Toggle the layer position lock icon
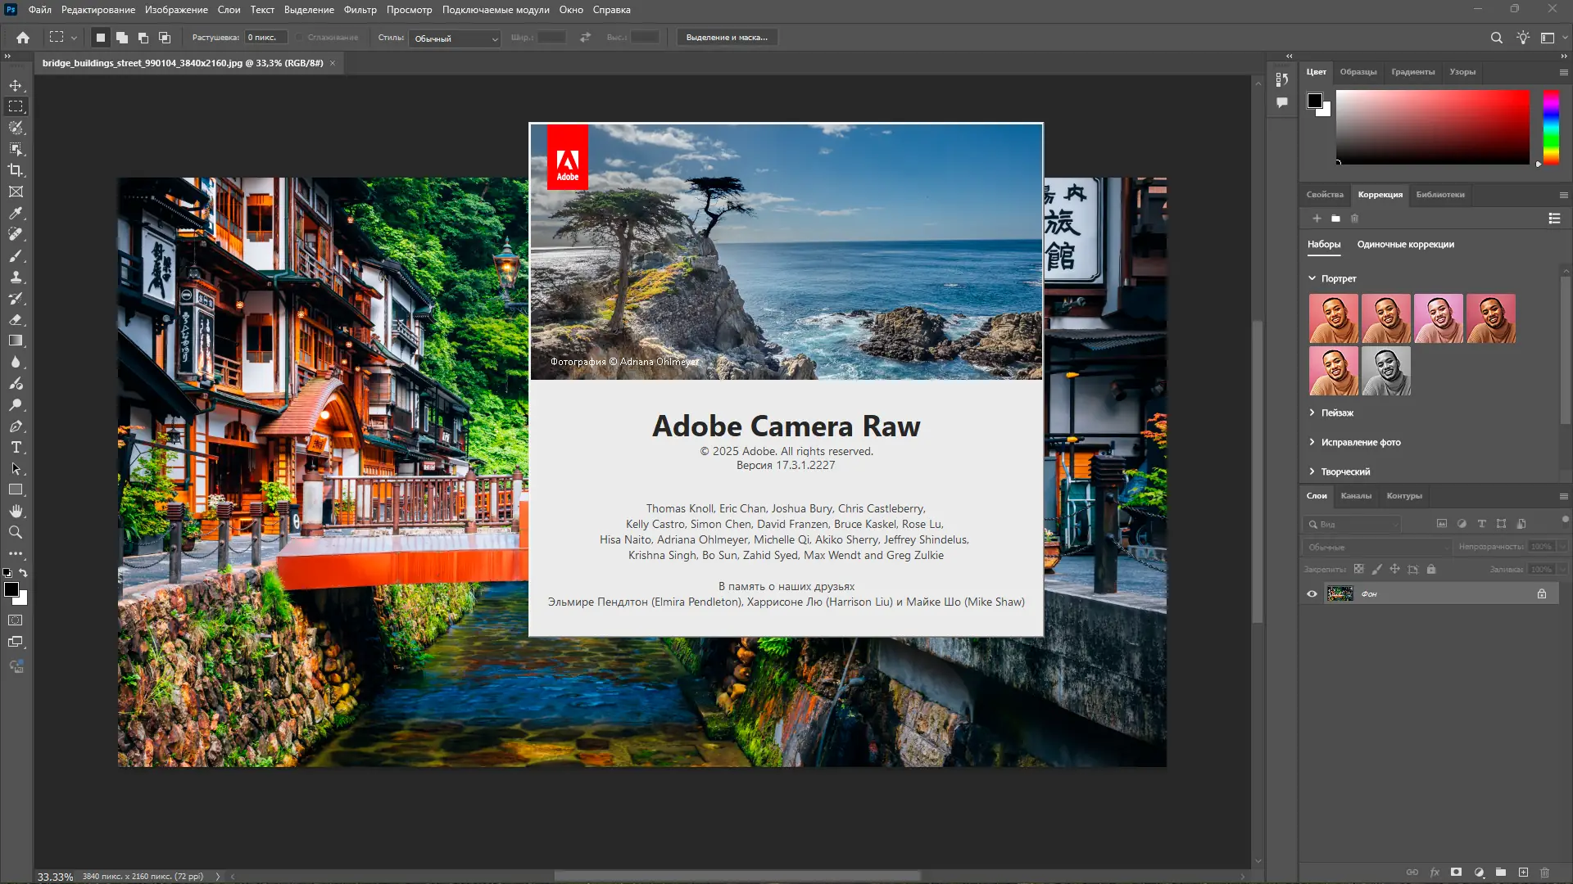 click(1395, 569)
